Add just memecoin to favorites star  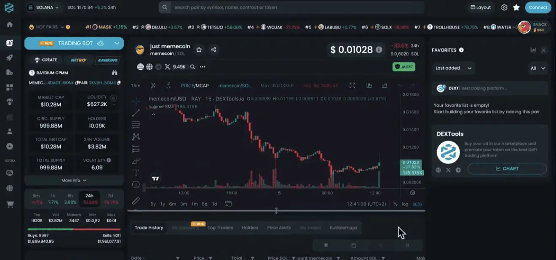[199, 50]
